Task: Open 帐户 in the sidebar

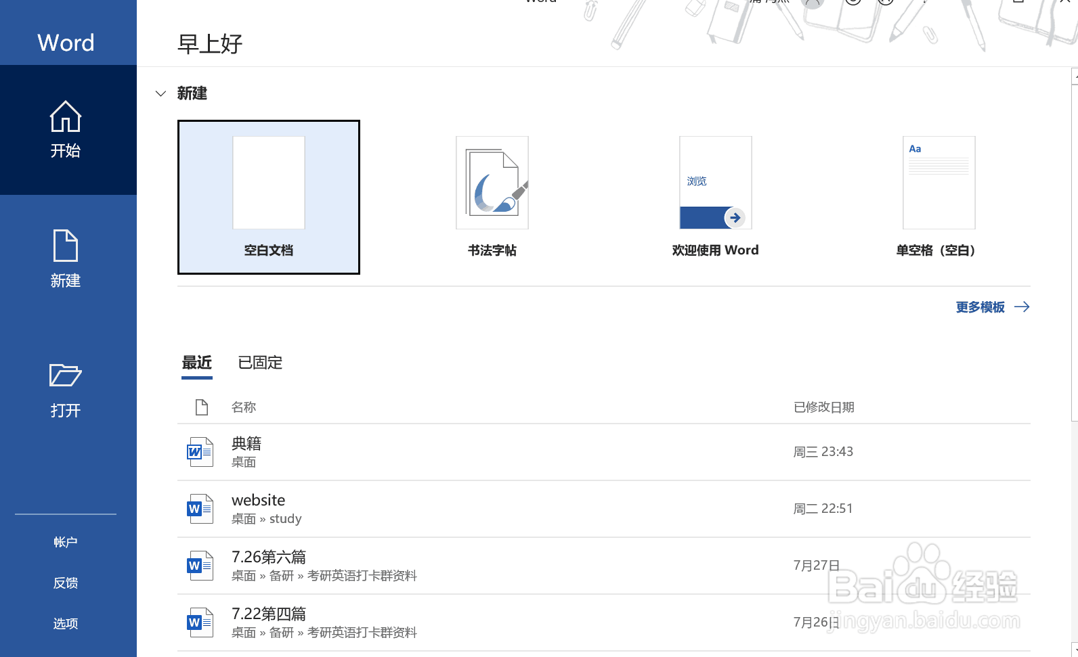Action: (66, 542)
